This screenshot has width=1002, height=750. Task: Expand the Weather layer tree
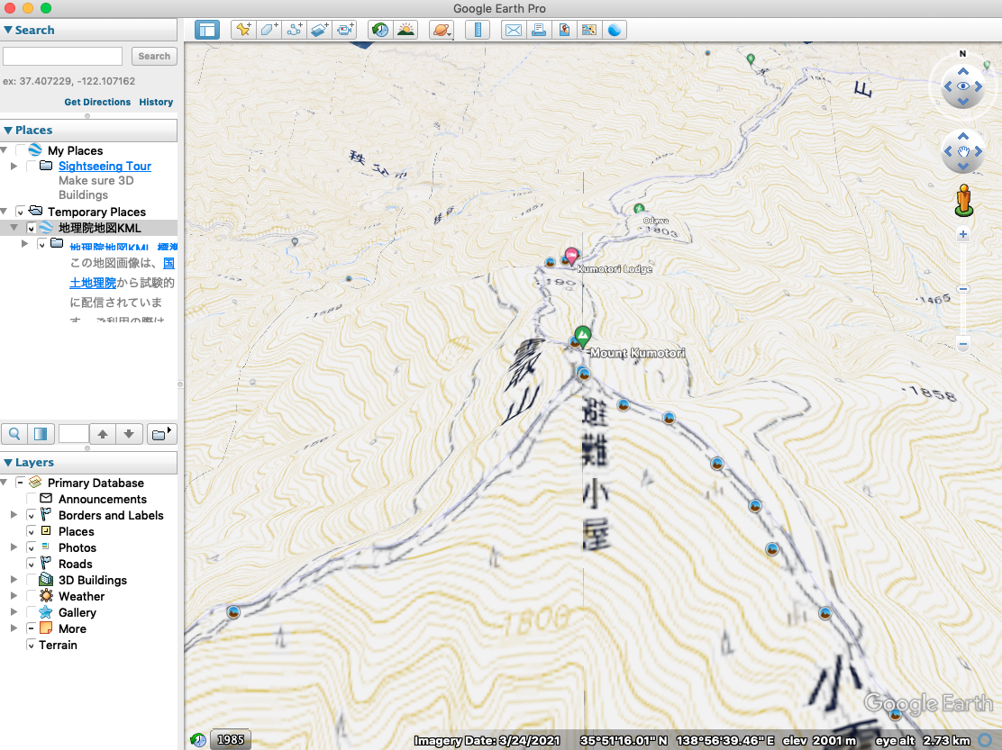point(14,596)
